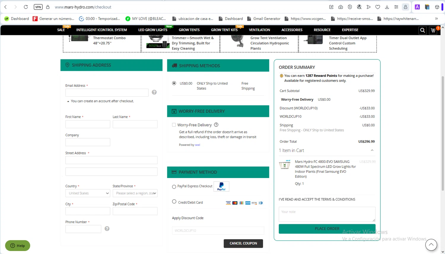Go back to previous page
The image size is (445, 254).
click(x=6, y=7)
